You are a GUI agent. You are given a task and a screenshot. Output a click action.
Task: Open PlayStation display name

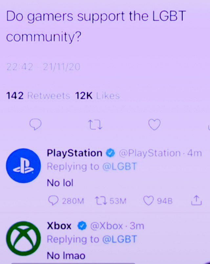tap(74, 153)
